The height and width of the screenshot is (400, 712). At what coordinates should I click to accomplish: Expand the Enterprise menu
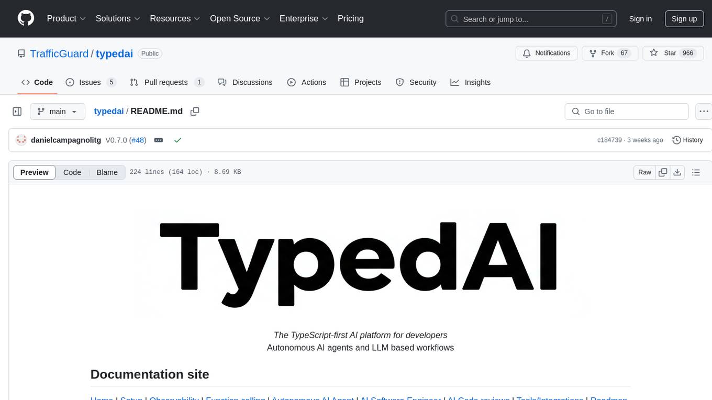(x=304, y=18)
